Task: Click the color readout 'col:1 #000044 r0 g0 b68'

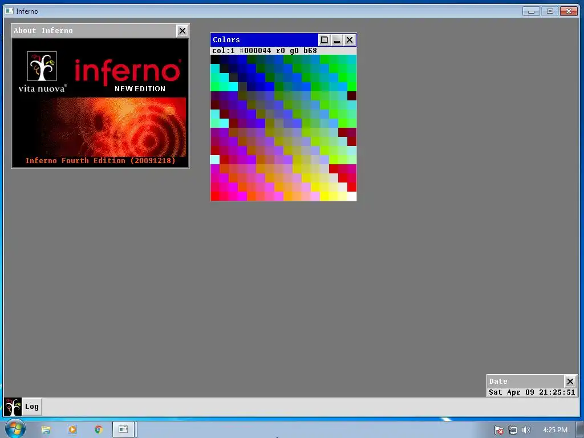Action: click(265, 51)
